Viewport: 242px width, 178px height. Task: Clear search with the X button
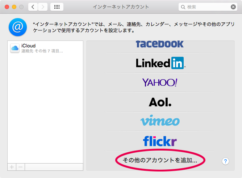[x=233, y=7]
